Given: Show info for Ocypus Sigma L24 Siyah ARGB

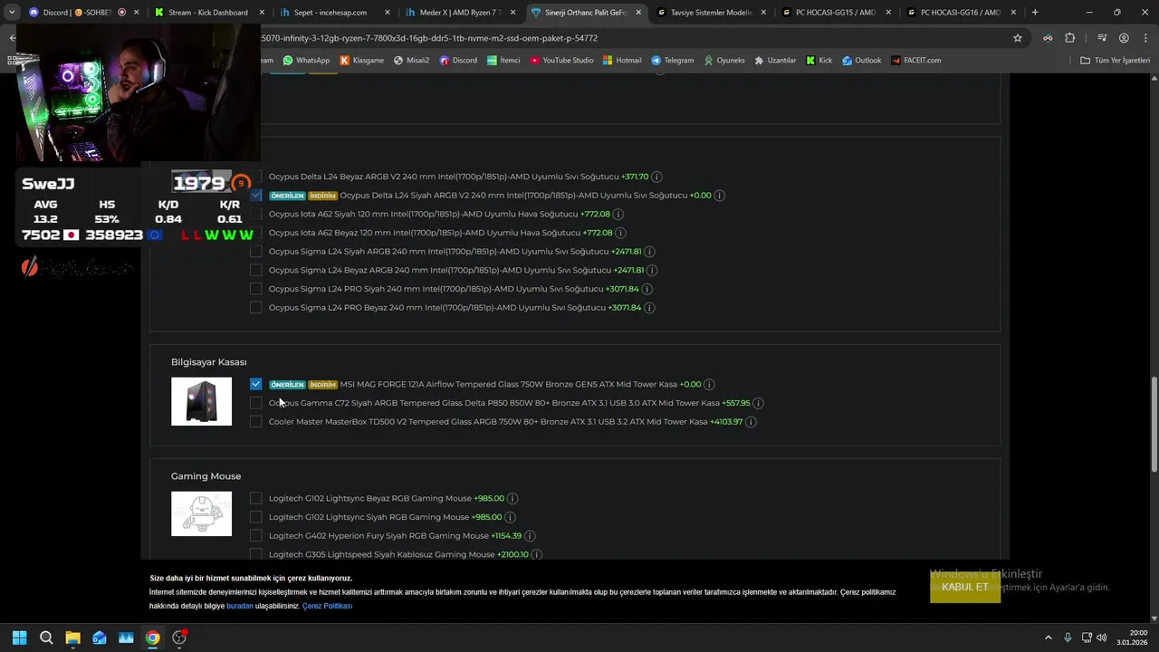Looking at the screenshot, I should point(649,252).
